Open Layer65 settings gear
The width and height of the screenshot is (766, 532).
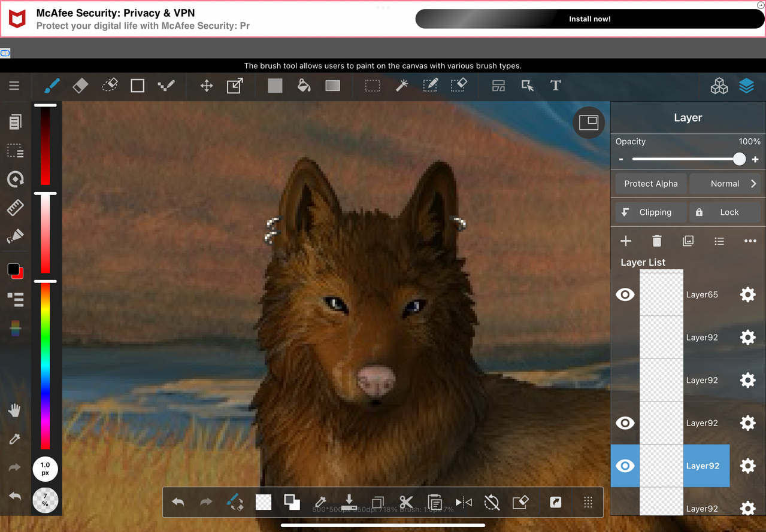tap(747, 294)
